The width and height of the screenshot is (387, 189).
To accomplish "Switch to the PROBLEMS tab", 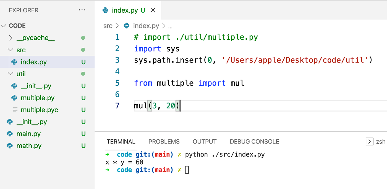I will click(164, 141).
